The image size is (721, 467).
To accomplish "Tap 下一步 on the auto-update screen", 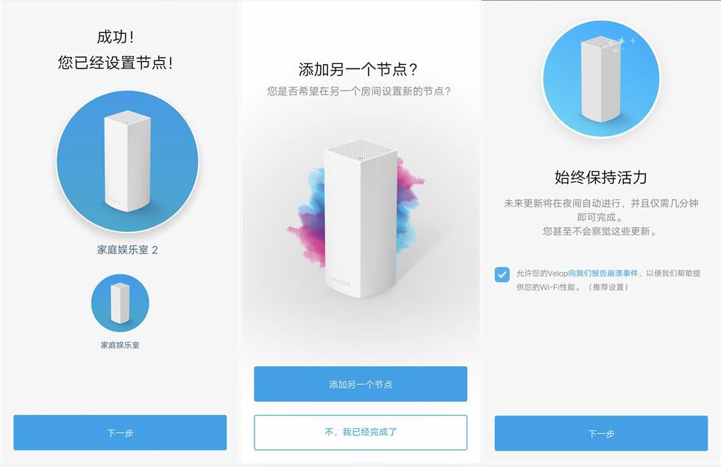I will pyautogui.click(x=601, y=433).
